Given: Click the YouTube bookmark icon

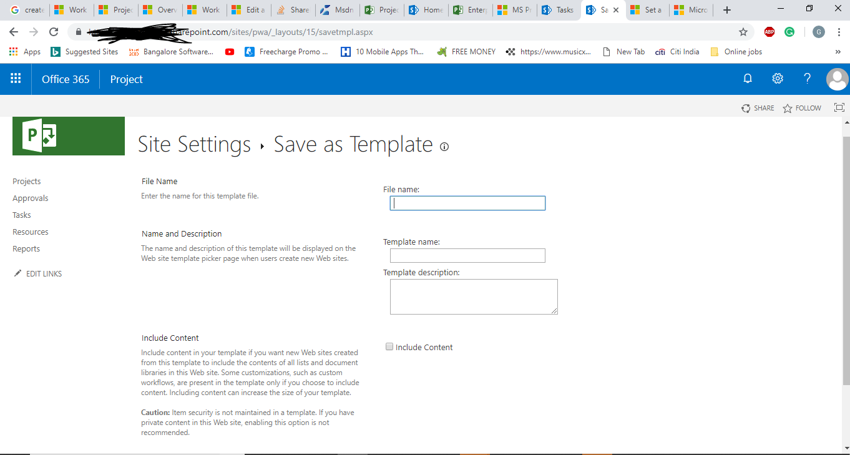Looking at the screenshot, I should click(x=230, y=52).
